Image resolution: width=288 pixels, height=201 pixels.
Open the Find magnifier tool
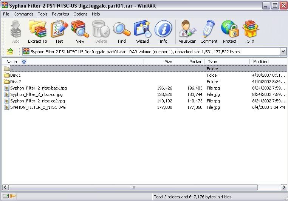122,29
